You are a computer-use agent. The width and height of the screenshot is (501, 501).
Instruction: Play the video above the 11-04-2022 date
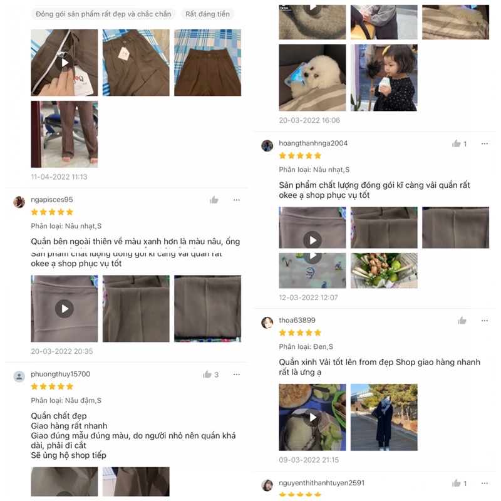(x=65, y=63)
